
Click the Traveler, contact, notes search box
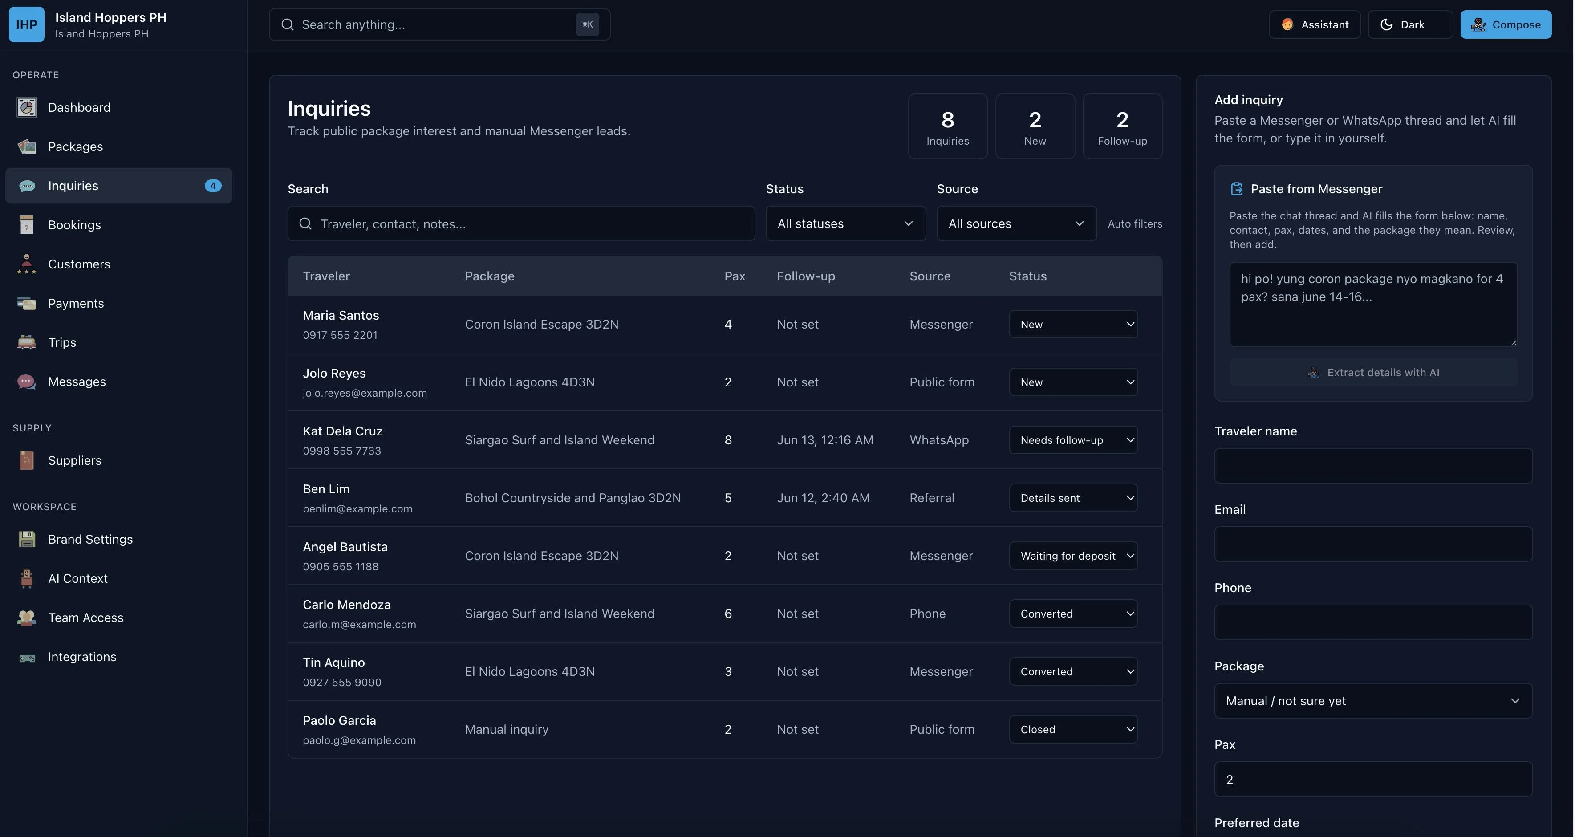click(x=521, y=224)
